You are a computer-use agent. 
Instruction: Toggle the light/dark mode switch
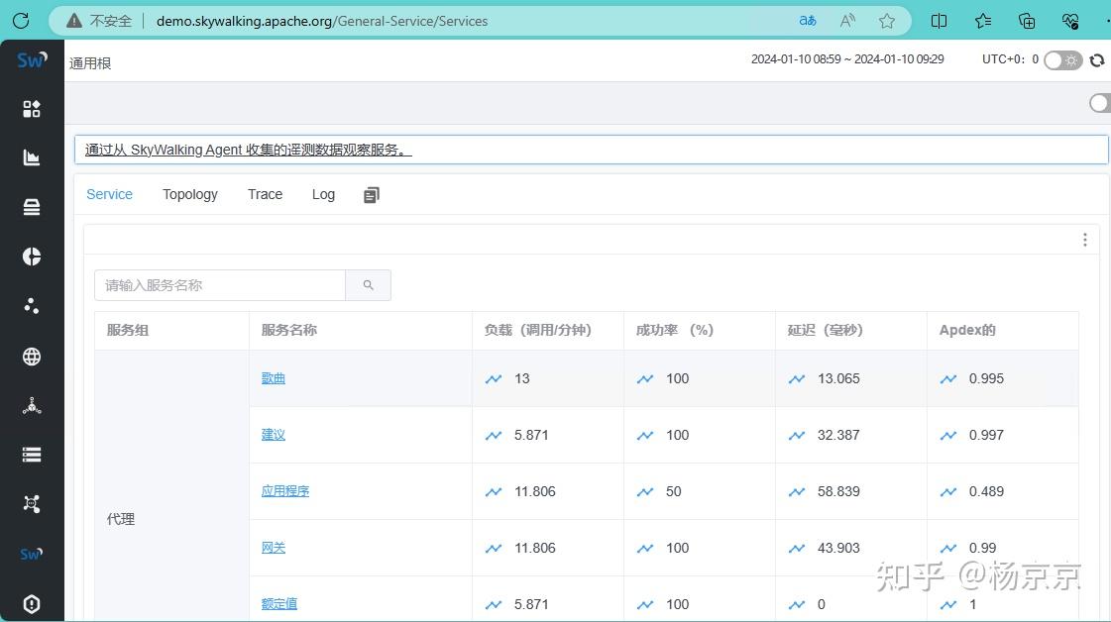(x=1061, y=59)
